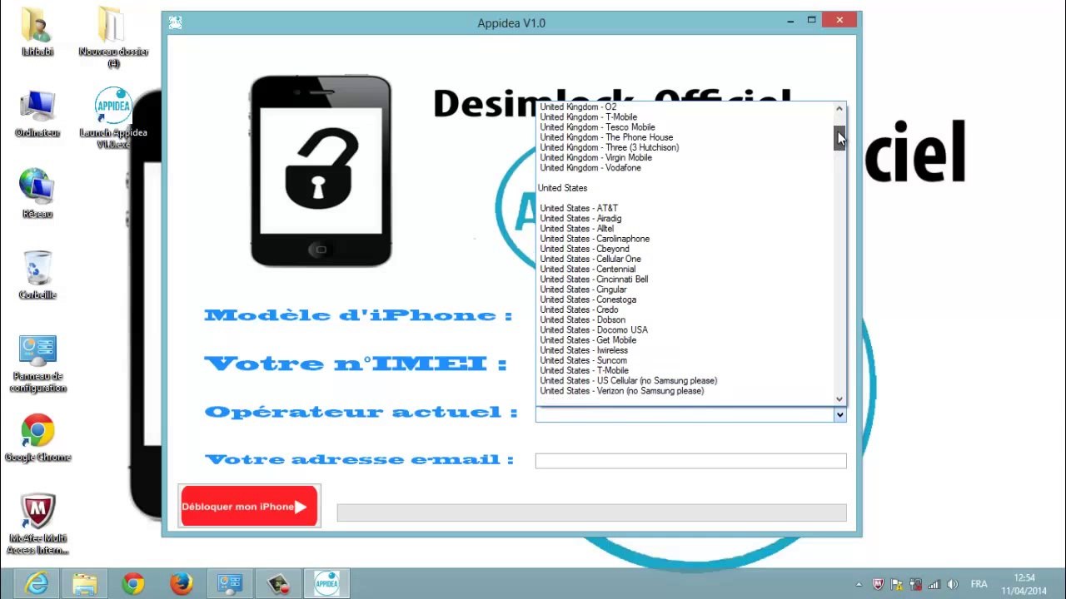Open File Explorer from the taskbar
The width and height of the screenshot is (1066, 599).
[x=85, y=584]
